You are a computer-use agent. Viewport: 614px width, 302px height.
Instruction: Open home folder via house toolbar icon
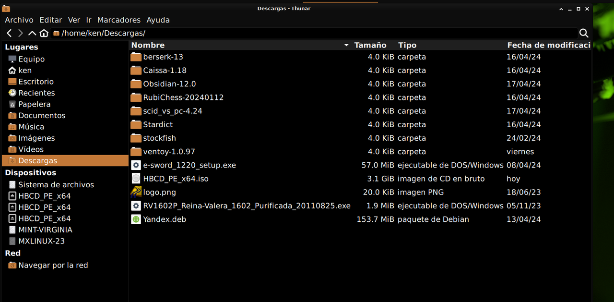point(44,33)
